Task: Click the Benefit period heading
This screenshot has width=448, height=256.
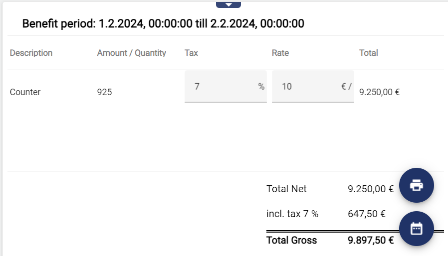Action: pos(163,23)
